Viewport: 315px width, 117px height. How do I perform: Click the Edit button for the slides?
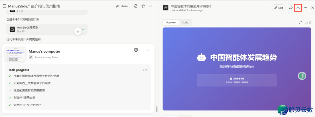pos(279,8)
